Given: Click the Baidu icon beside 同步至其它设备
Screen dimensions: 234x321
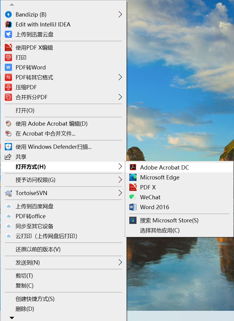Looking at the screenshot, I should (x=8, y=226).
